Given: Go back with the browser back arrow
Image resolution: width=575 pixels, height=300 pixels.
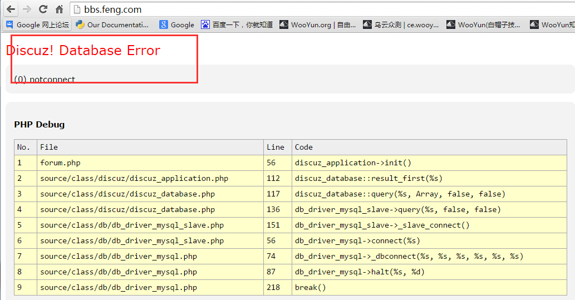Looking at the screenshot, I should pyautogui.click(x=11, y=9).
